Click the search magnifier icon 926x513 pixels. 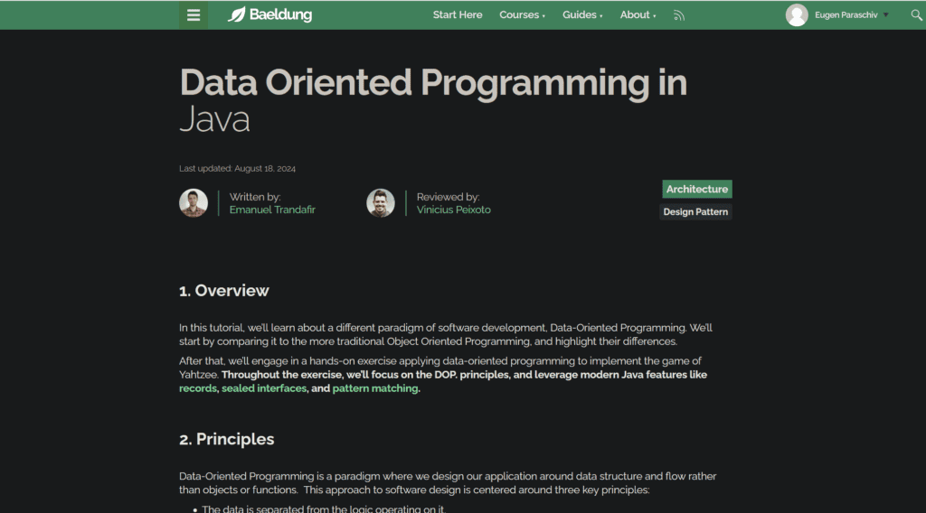click(x=916, y=14)
